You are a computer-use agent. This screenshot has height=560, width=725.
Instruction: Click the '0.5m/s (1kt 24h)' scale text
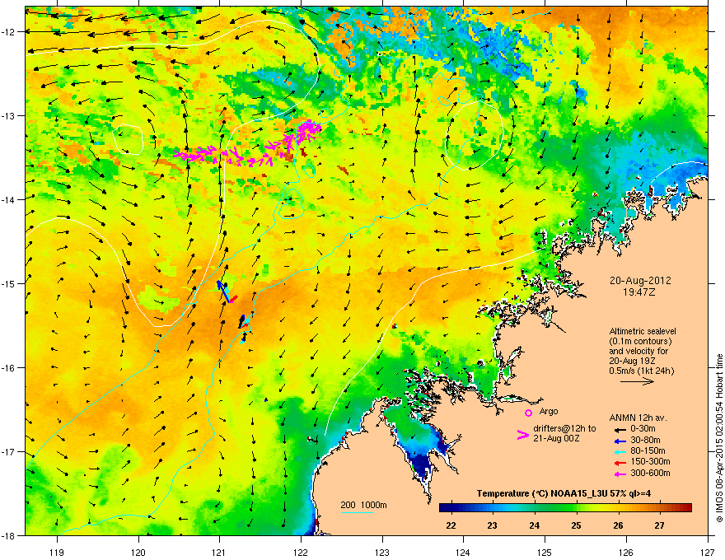[641, 371]
